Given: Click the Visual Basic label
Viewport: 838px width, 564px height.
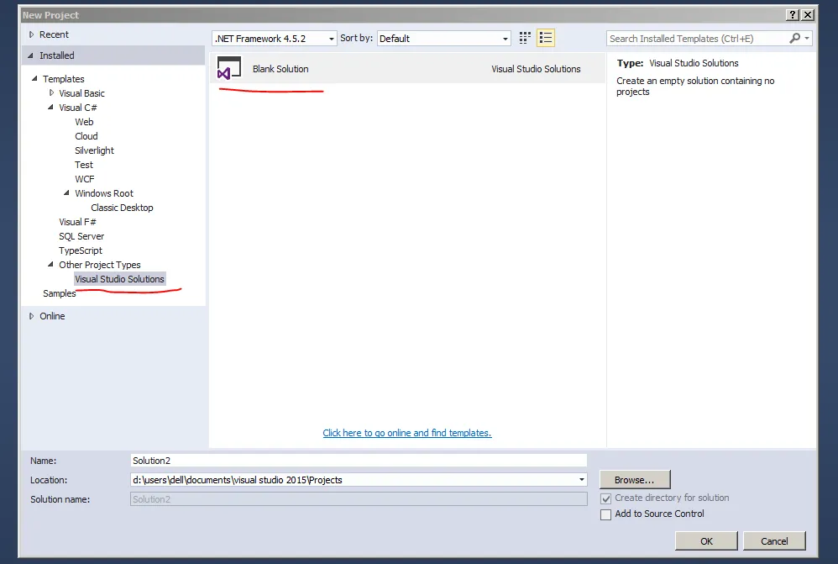Looking at the screenshot, I should click(x=81, y=93).
